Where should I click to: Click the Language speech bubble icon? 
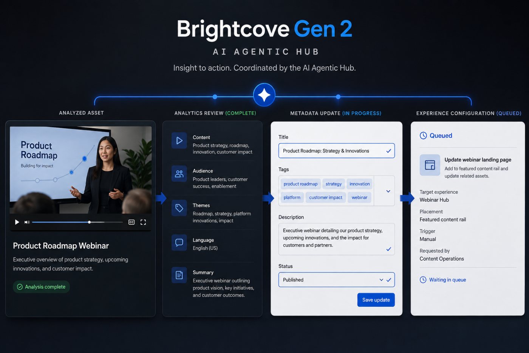pos(179,243)
